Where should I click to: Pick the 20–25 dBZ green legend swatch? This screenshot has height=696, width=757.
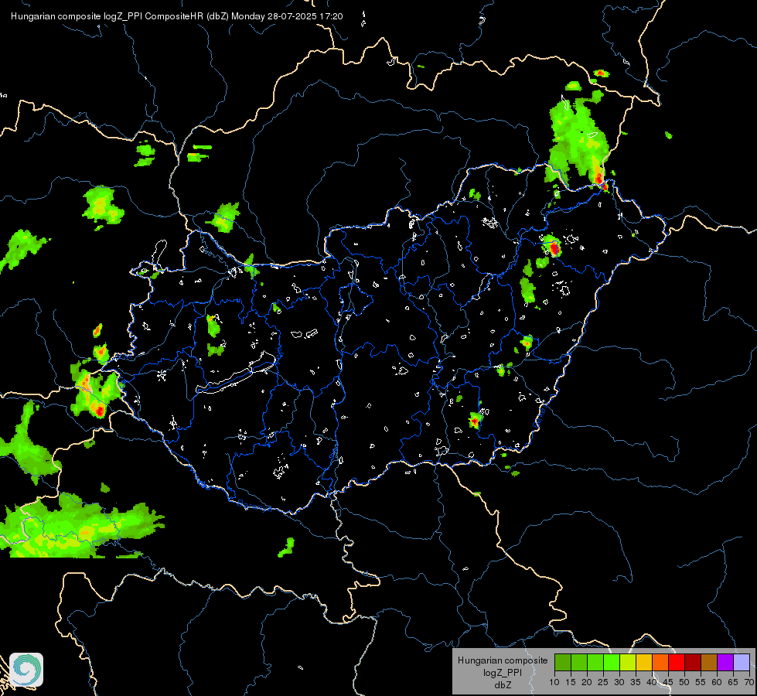(595, 662)
